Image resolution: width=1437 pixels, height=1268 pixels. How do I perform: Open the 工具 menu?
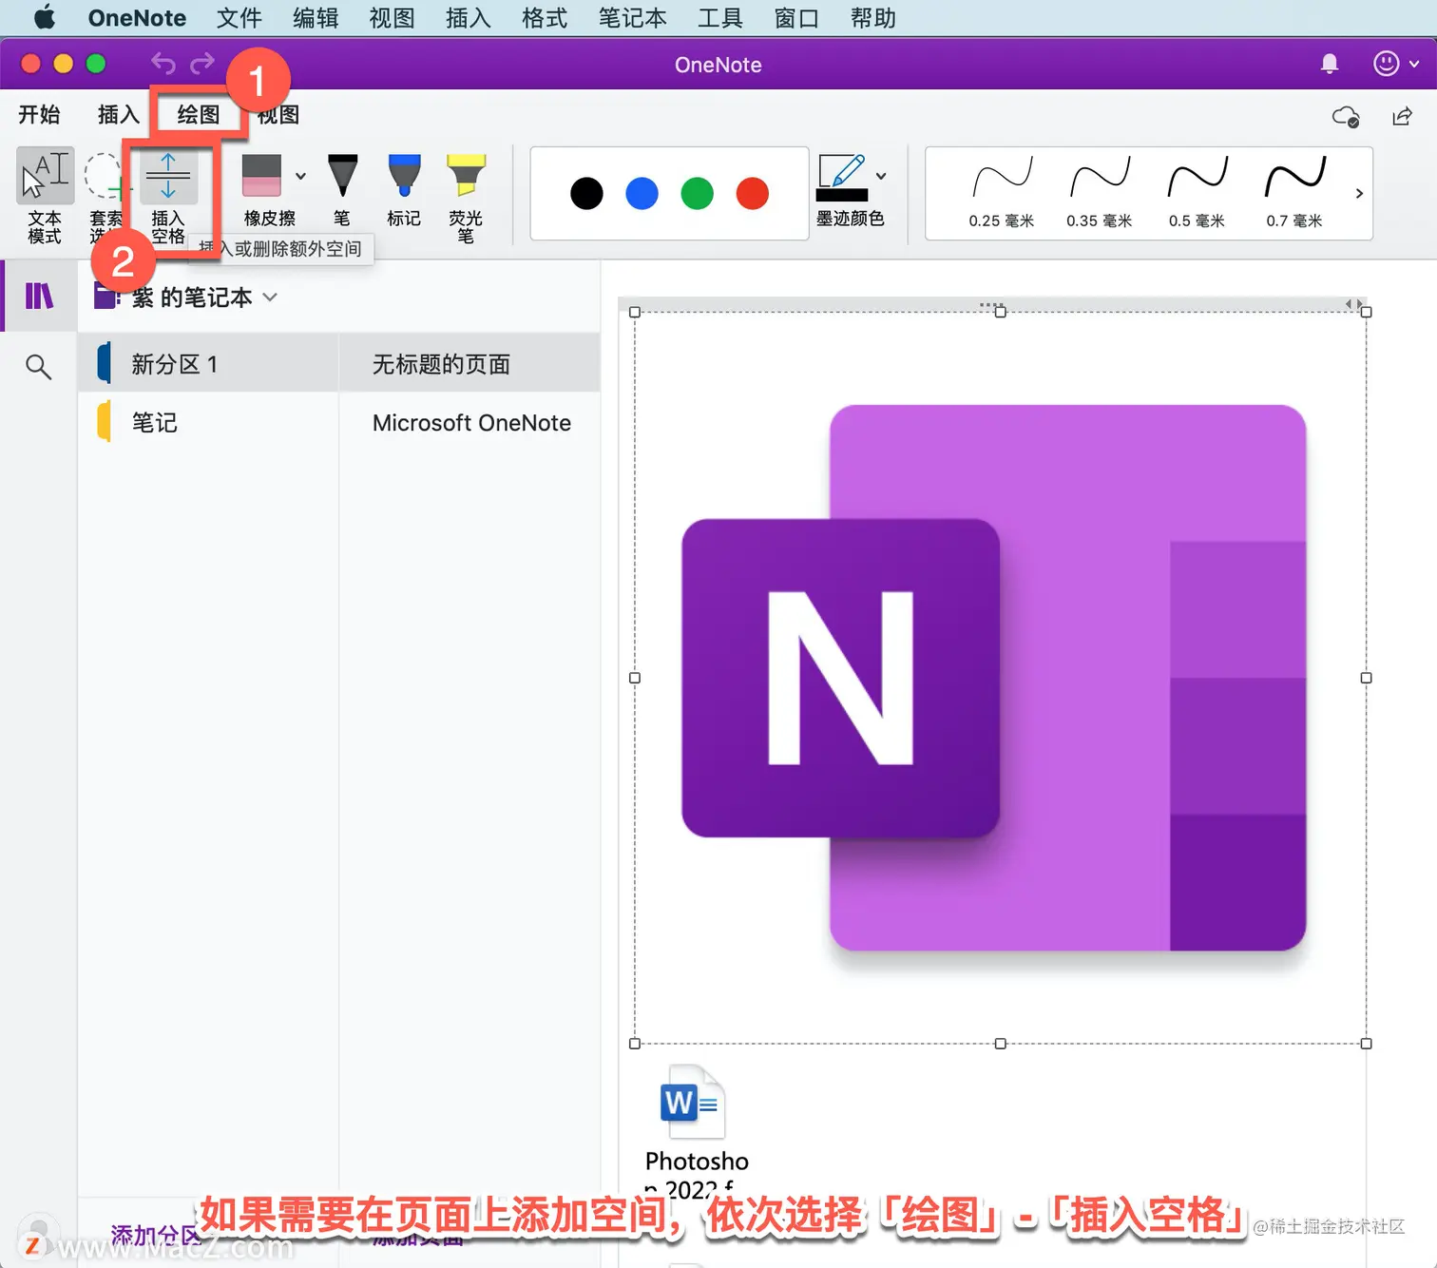pos(719,18)
